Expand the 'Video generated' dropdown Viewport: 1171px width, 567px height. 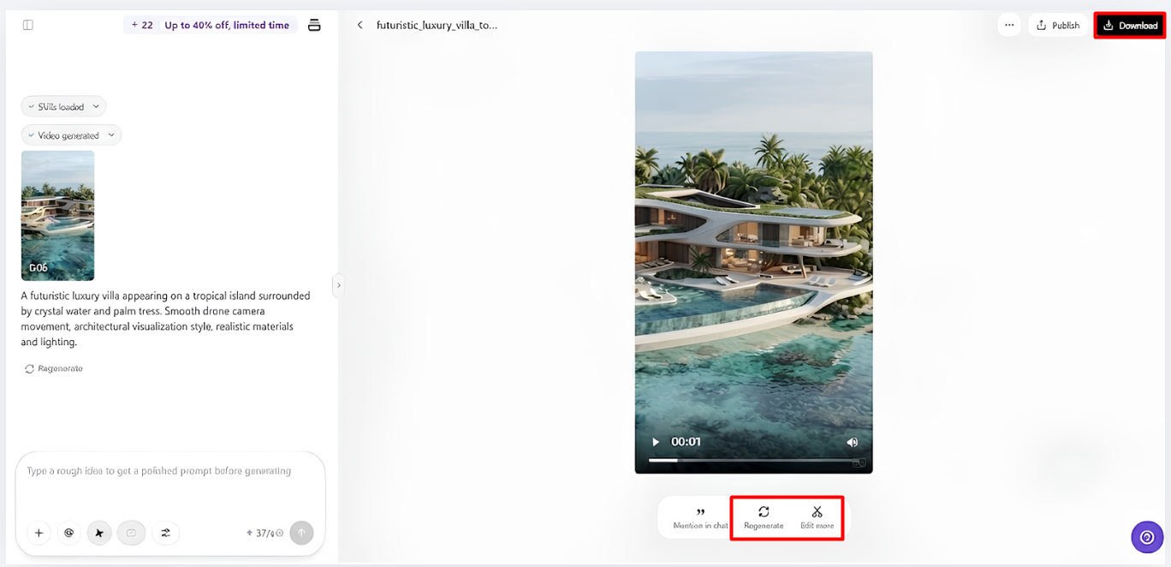pyautogui.click(x=71, y=135)
